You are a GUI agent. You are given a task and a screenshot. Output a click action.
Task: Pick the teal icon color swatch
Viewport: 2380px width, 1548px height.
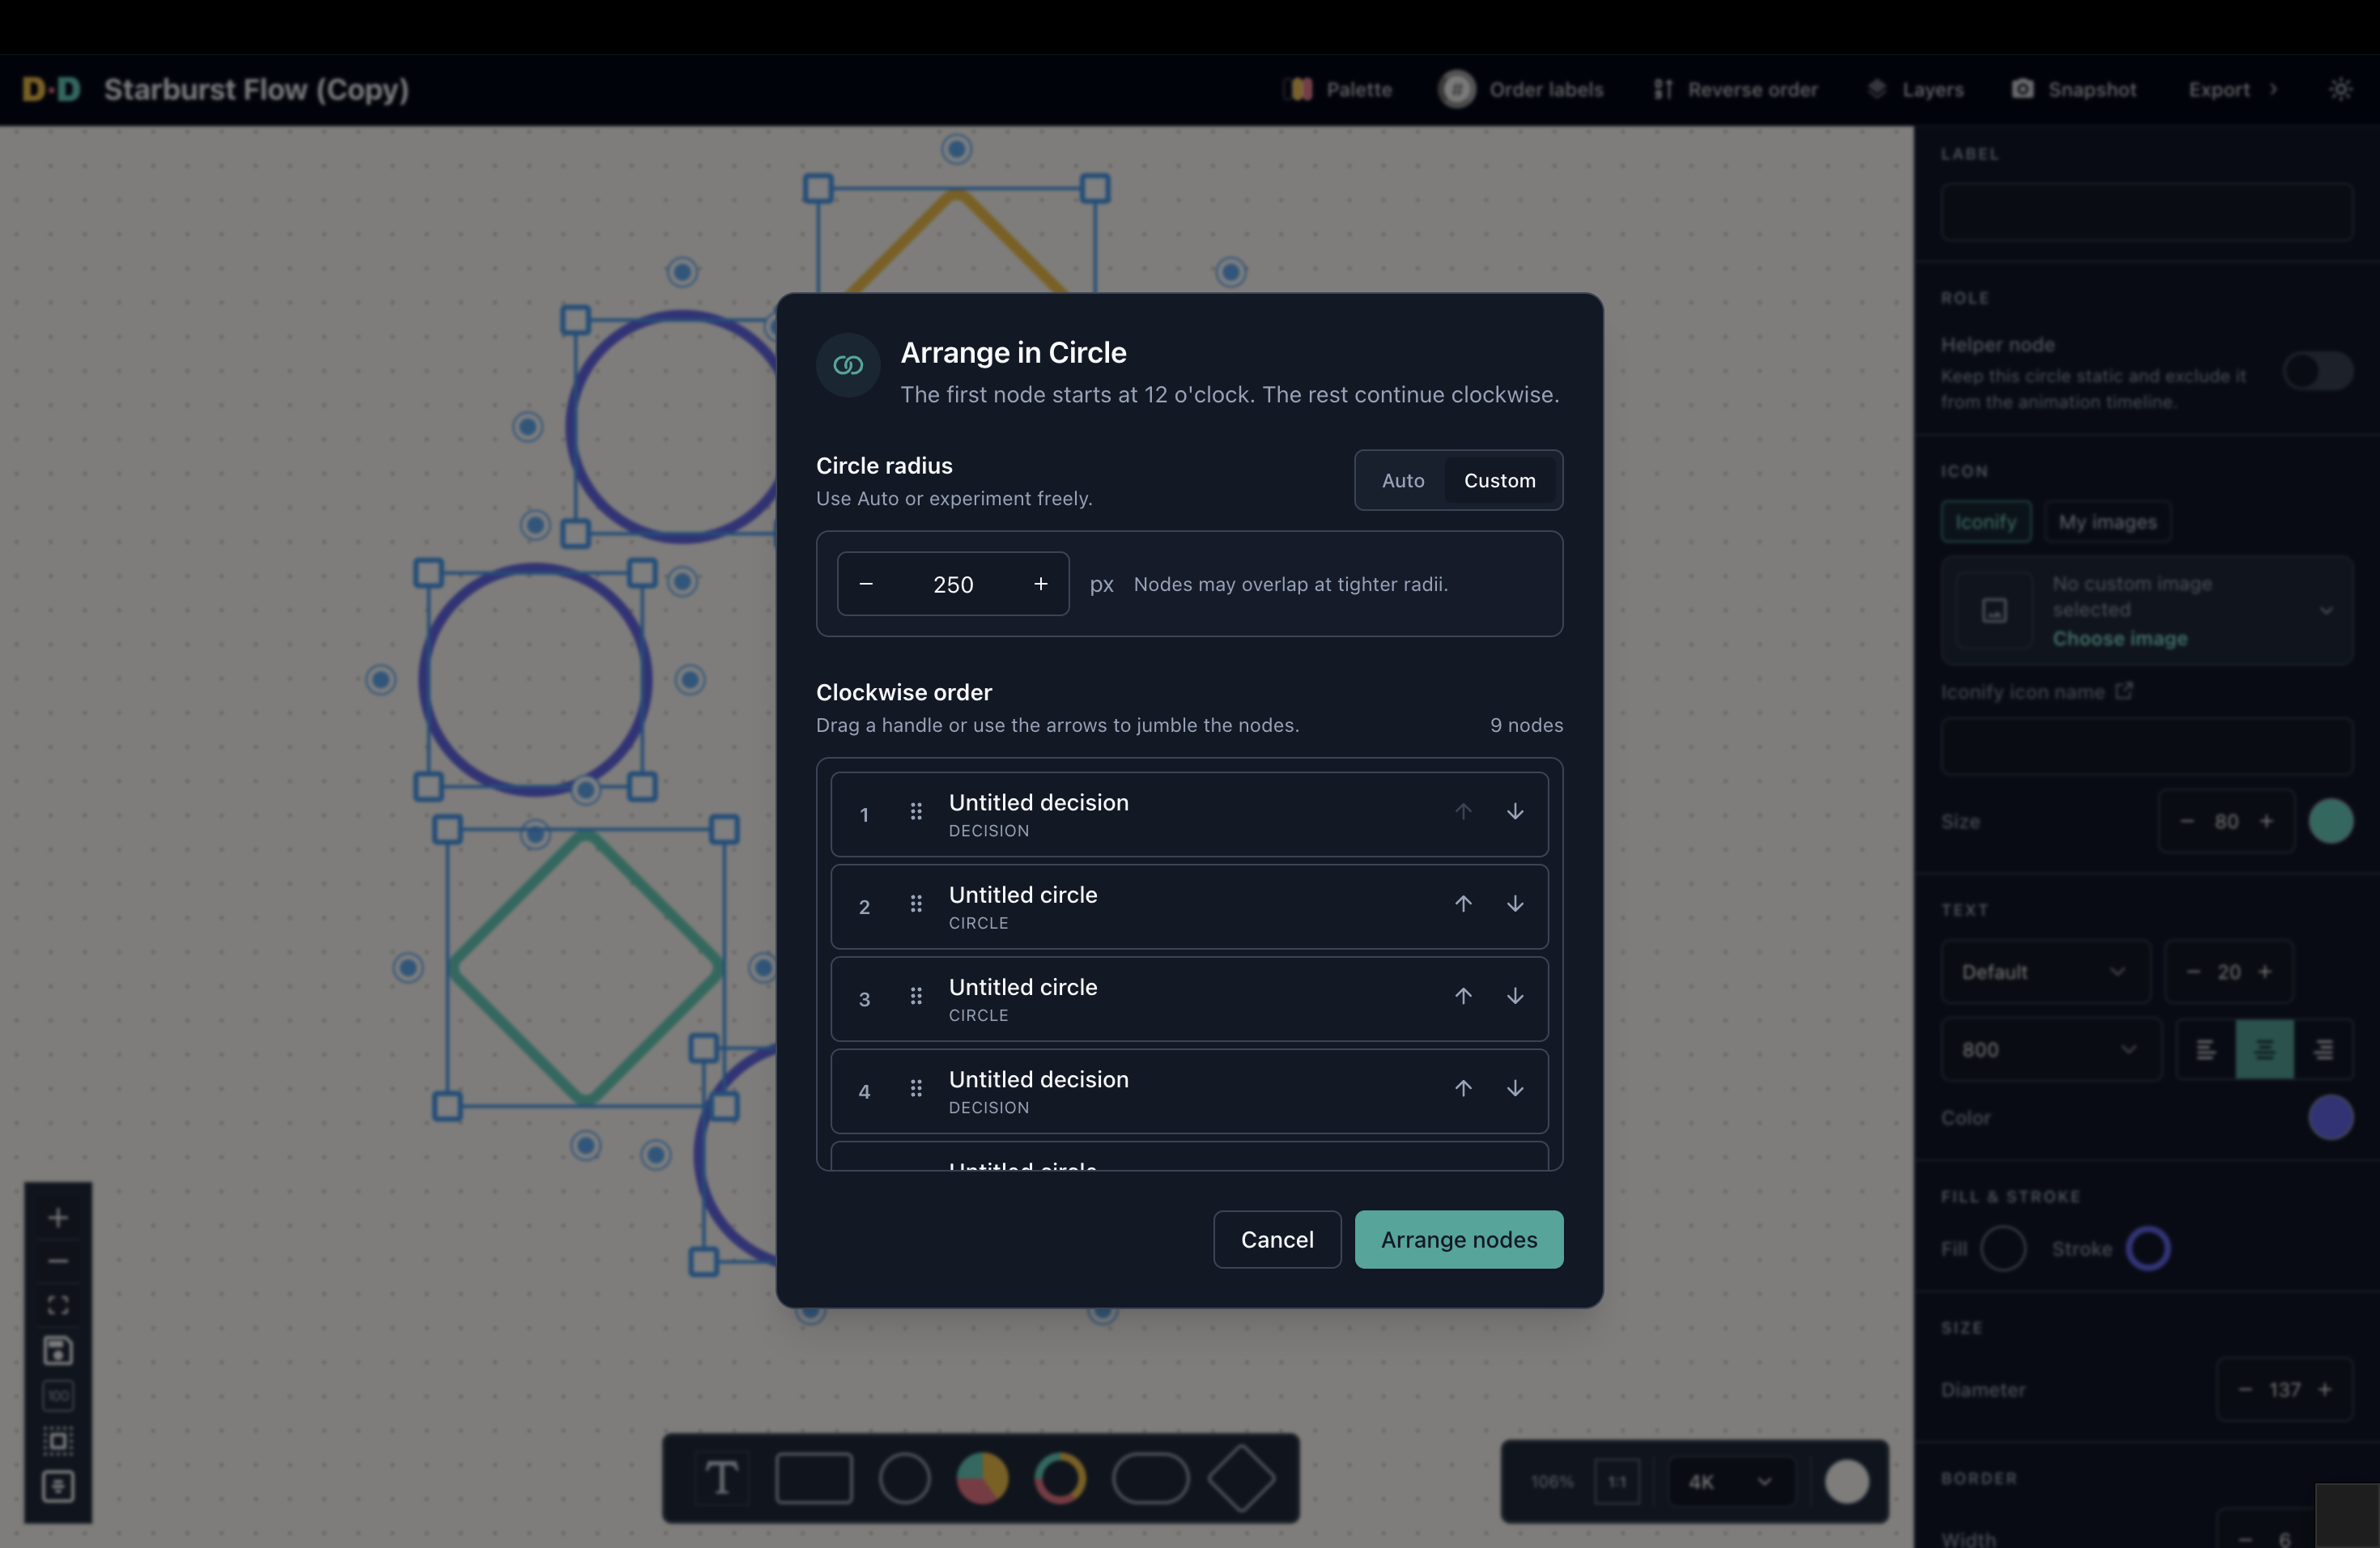(x=2330, y=822)
